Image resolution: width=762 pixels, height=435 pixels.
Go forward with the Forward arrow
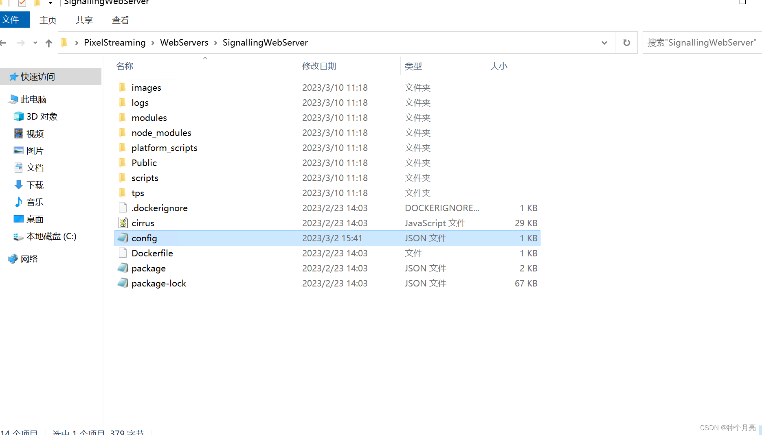(21, 43)
